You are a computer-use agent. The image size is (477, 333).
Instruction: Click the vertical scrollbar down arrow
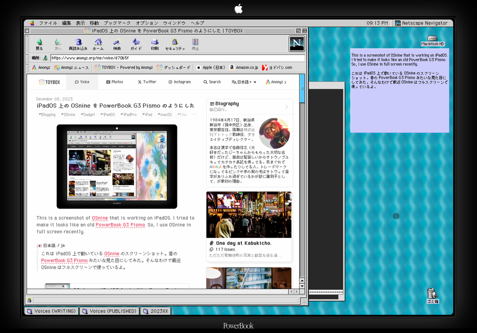(x=302, y=286)
